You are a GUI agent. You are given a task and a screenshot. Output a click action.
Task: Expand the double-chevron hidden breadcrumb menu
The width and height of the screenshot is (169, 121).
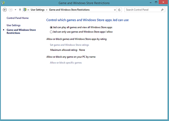click(28, 10)
